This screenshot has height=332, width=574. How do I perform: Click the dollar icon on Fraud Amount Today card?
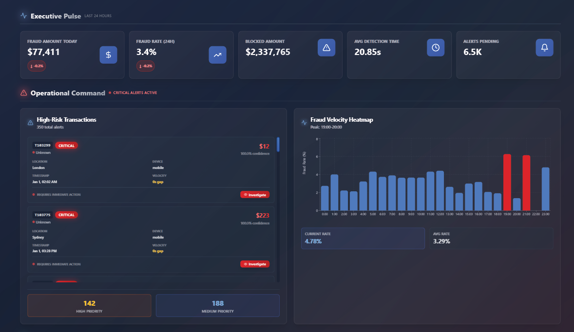point(108,55)
